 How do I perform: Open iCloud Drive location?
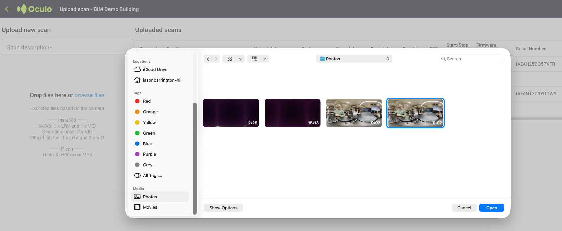[x=155, y=69]
